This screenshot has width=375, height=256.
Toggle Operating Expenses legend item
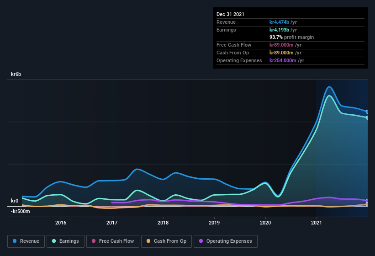click(225, 241)
